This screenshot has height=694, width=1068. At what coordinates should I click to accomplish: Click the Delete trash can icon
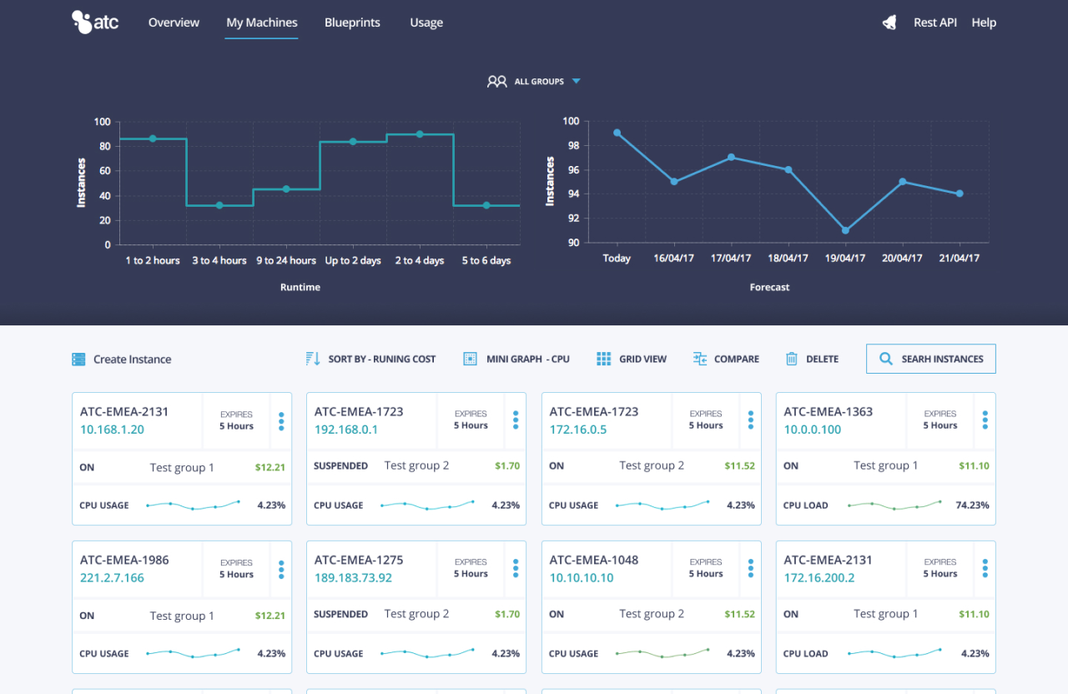click(792, 359)
